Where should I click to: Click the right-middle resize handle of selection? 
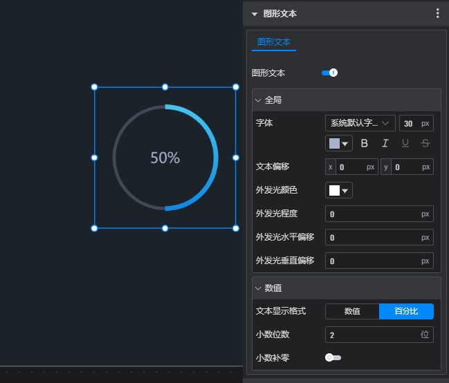tap(236, 158)
